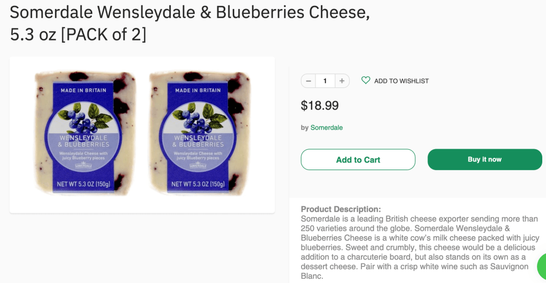
Task: Click the Product Description heading
Action: point(341,209)
